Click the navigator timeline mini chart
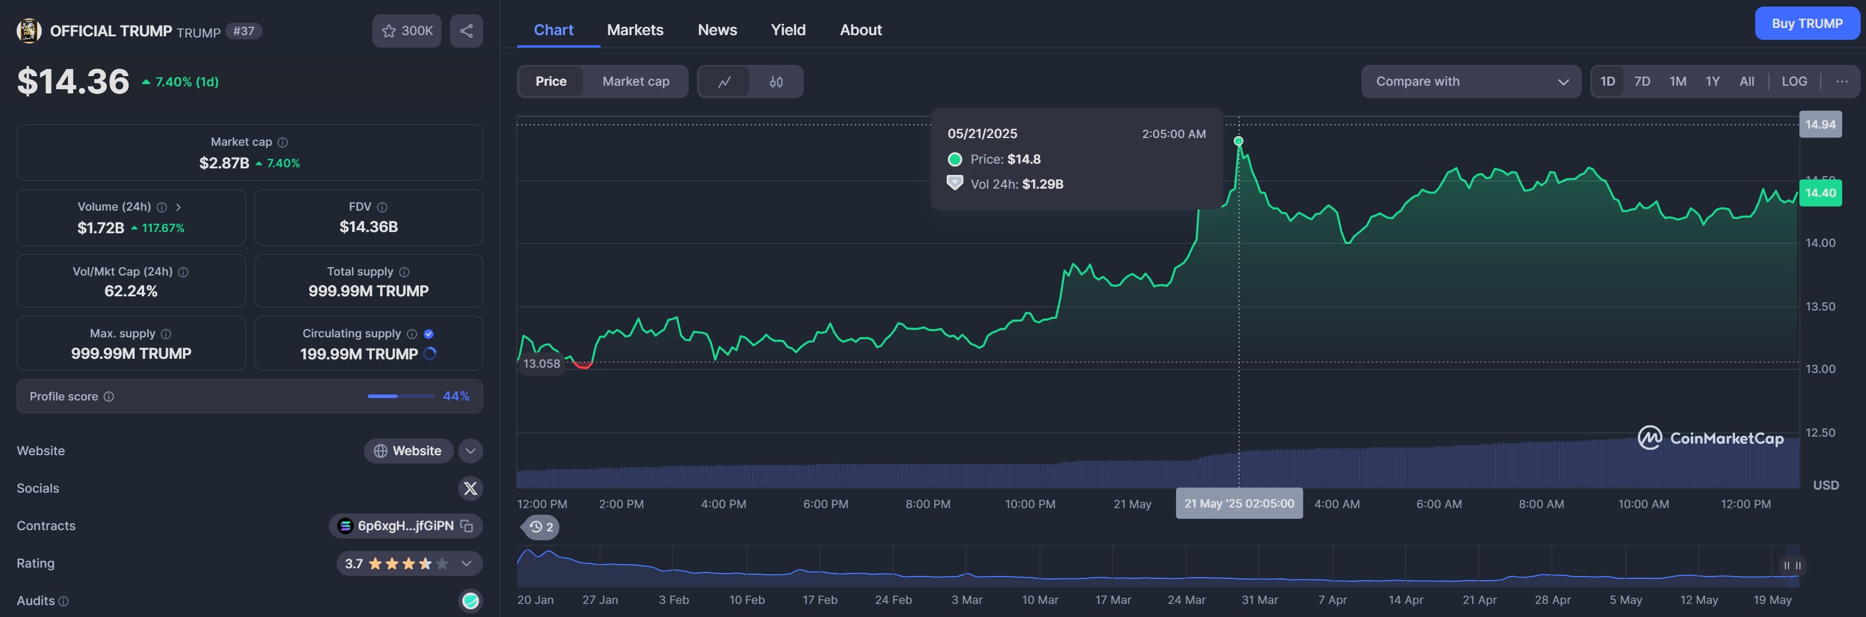The image size is (1866, 617). (x=1158, y=566)
